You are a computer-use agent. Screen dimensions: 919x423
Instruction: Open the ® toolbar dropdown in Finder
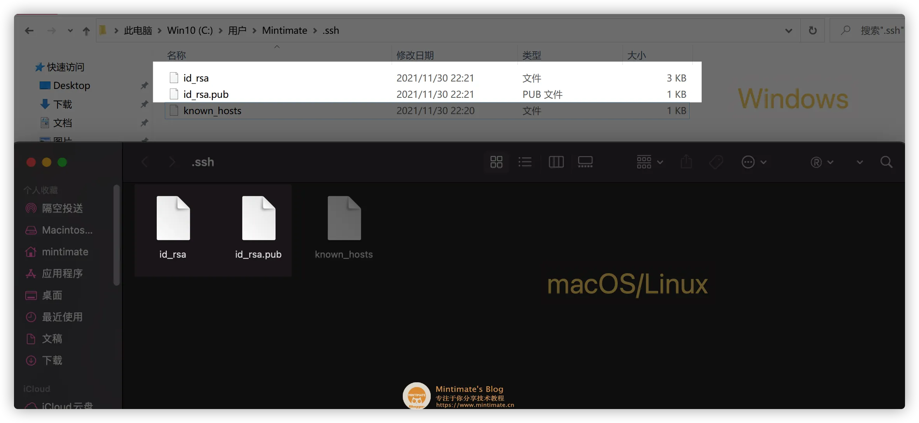pyautogui.click(x=822, y=162)
